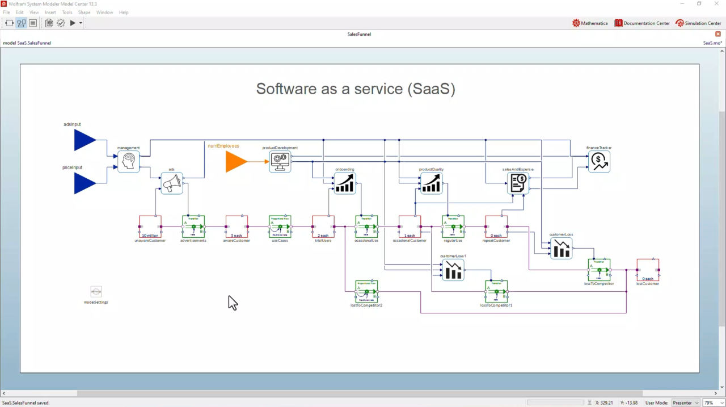The image size is (726, 407).
Task: Select the onboarding growth chart component
Action: tap(345, 183)
